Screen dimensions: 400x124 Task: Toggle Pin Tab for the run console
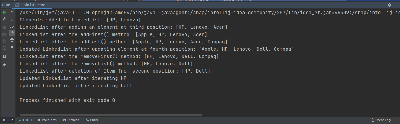(4, 65)
